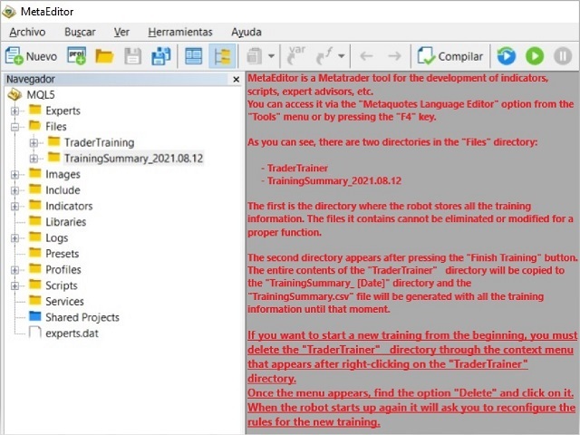
Task: Expand the Logs folder
Action: (x=14, y=237)
